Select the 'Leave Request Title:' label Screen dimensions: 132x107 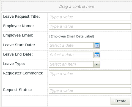[21, 17]
